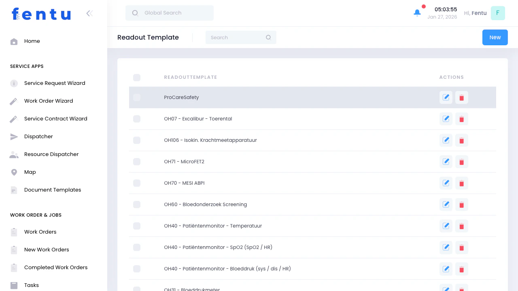Click the Map pin icon in sidebar
518x291 pixels.
pos(14,172)
